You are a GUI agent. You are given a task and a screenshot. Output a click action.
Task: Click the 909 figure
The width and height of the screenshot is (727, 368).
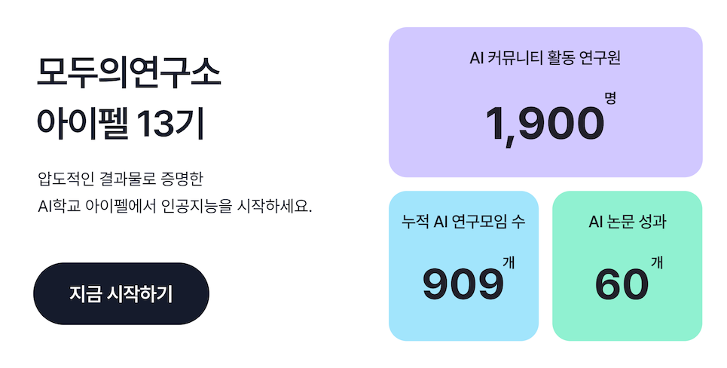(463, 284)
